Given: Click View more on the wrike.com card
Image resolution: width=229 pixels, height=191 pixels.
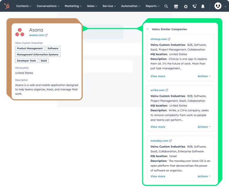Looking at the screenshot, I should 158,127.
